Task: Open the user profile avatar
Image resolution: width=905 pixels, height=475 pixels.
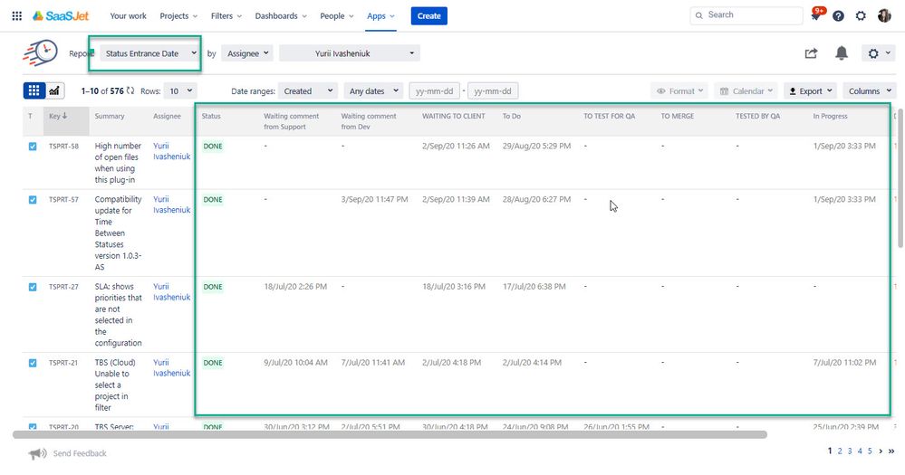Action: 884,16
